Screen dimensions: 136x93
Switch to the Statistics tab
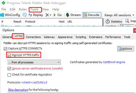114,21
